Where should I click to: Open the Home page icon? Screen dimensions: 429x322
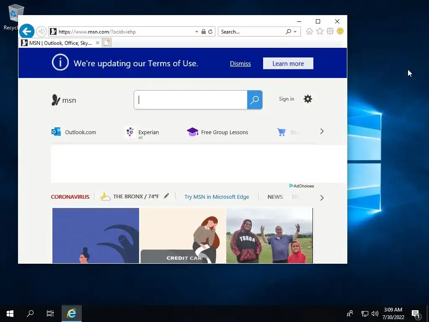(310, 31)
